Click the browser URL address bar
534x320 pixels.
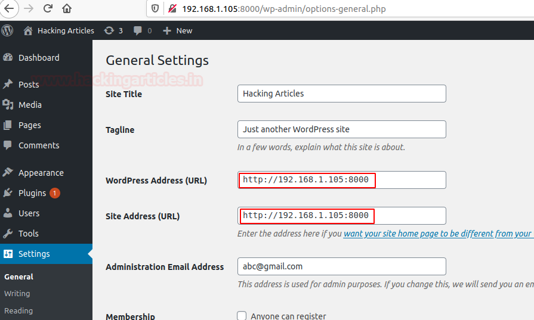point(341,8)
